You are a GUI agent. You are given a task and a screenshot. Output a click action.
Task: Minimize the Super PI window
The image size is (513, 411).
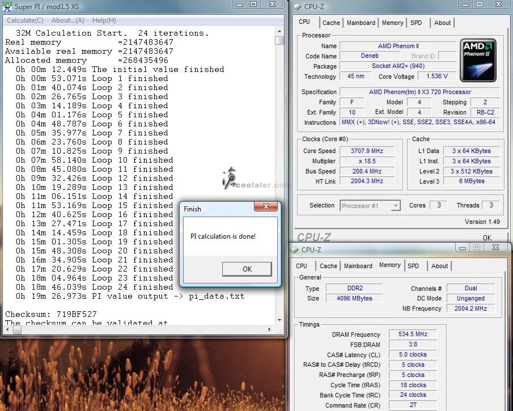(239, 5)
